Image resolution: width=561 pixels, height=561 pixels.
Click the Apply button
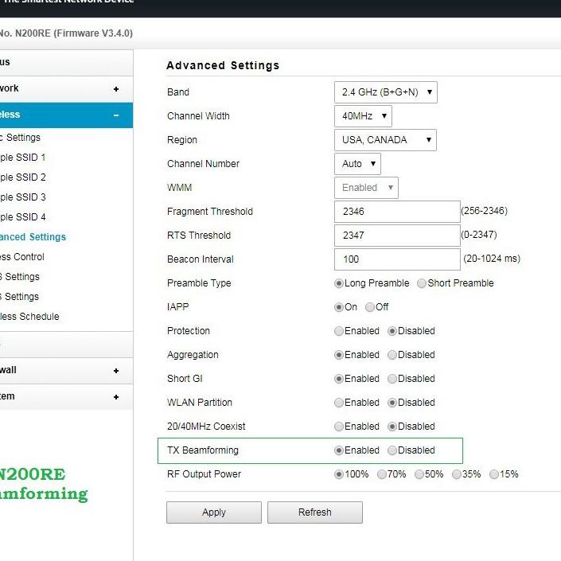click(x=213, y=512)
